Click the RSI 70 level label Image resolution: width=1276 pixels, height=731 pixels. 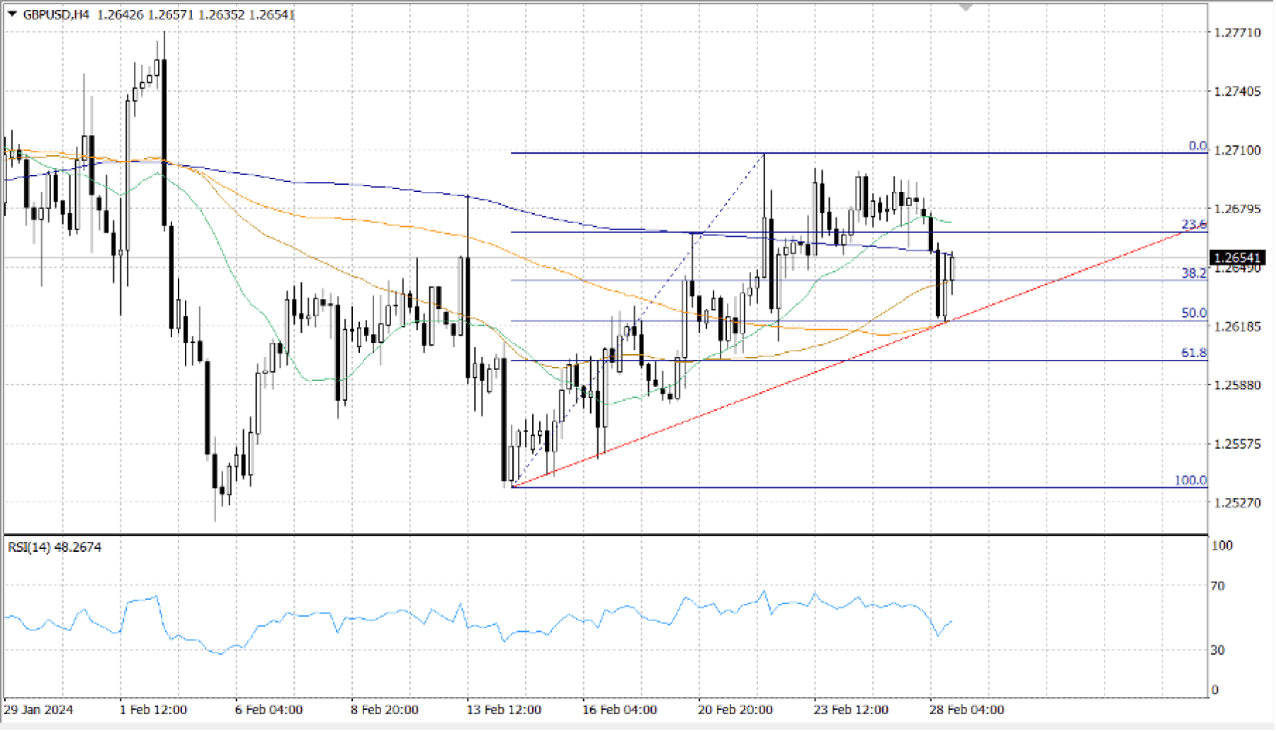pos(1218,586)
